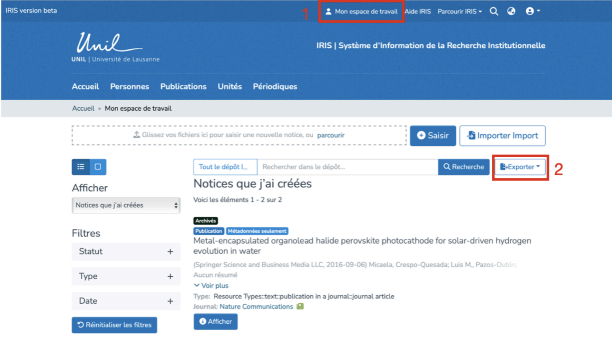Image resolution: width=612 pixels, height=343 pixels.
Task: Open the Parcourir IRIS menu
Action: click(459, 12)
